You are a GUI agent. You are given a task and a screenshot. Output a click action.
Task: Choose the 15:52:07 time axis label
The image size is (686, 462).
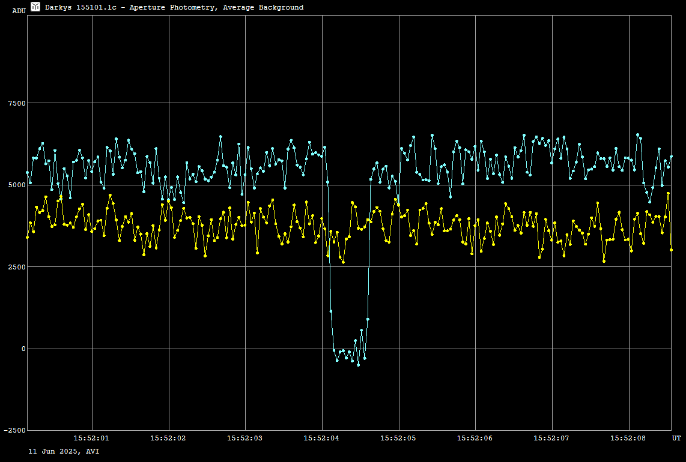pyautogui.click(x=552, y=439)
